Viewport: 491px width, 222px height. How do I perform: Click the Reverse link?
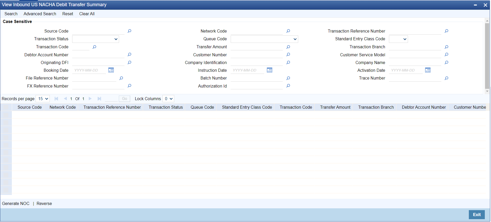(x=44, y=203)
